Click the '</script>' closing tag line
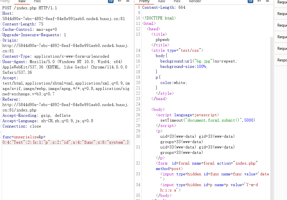Screen dimensions: 287x200 click(x=166, y=126)
